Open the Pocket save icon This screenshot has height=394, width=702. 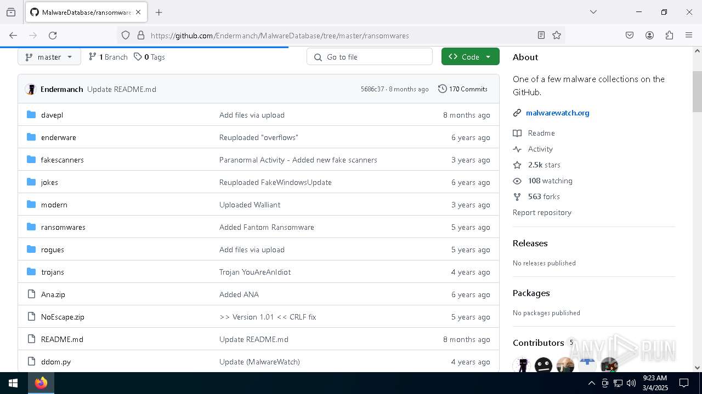[630, 35]
